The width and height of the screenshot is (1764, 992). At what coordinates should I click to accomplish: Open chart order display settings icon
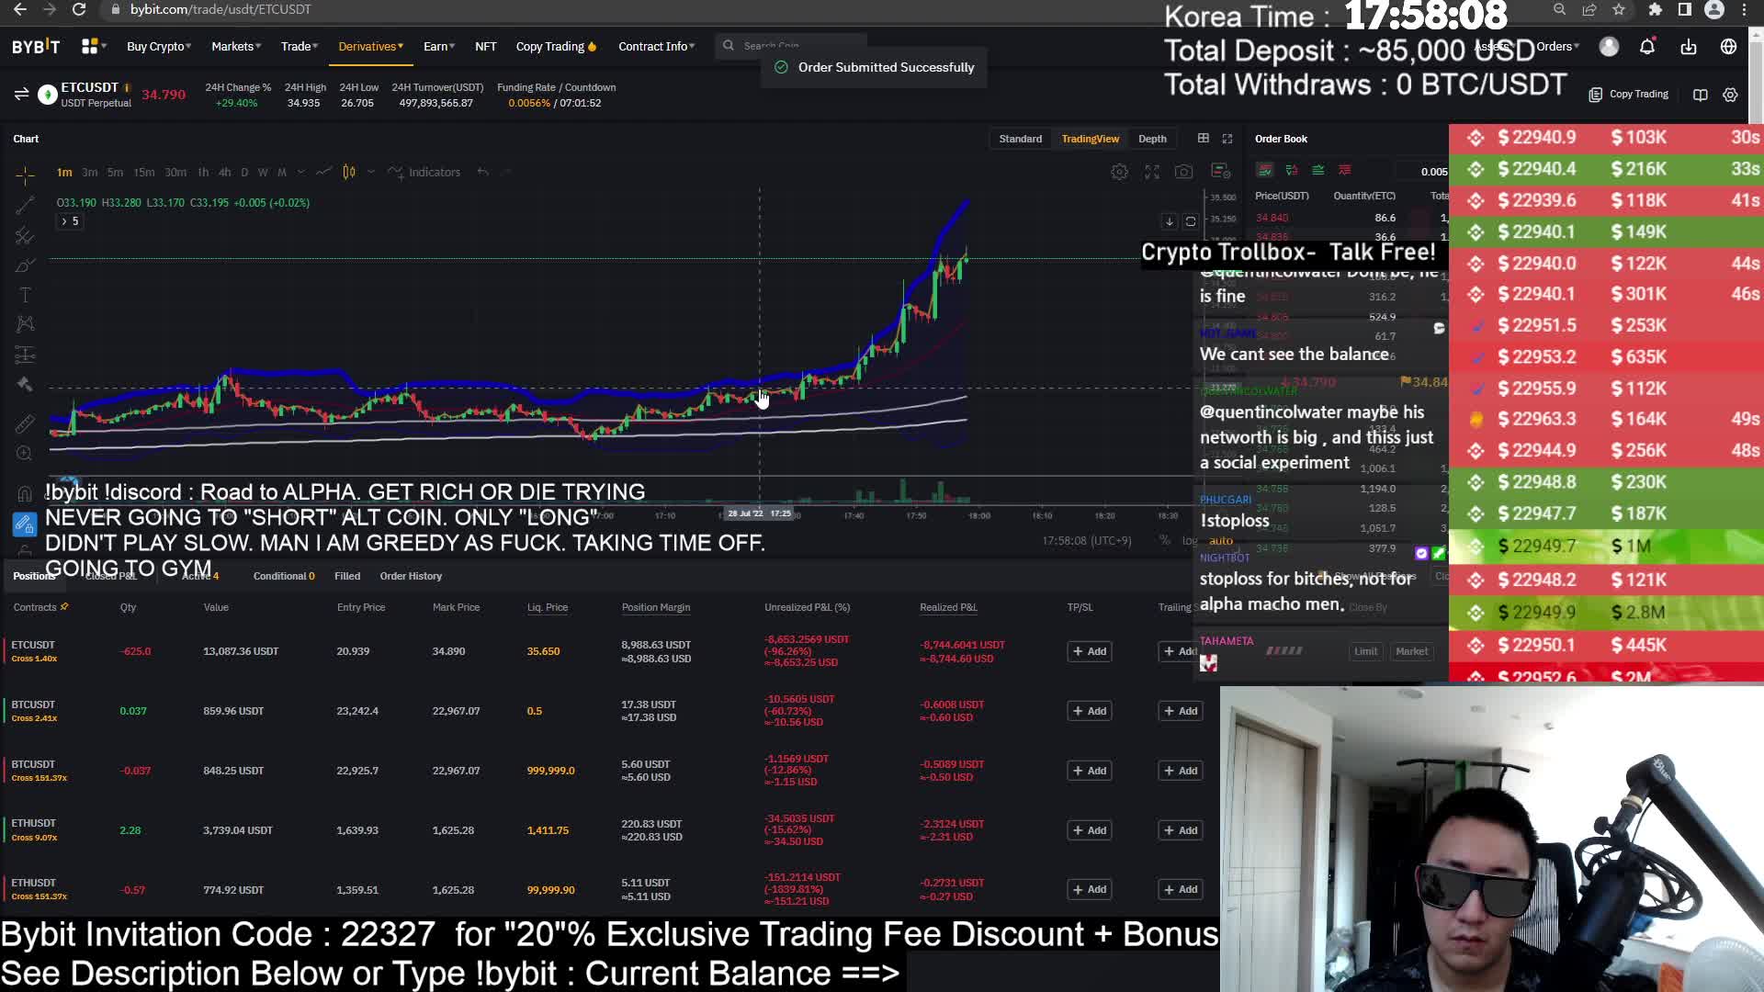(x=1220, y=171)
